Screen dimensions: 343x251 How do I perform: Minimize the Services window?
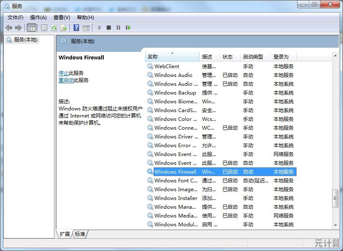(303, 5)
